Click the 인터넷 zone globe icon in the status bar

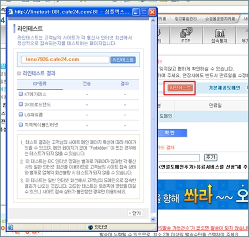point(90,227)
